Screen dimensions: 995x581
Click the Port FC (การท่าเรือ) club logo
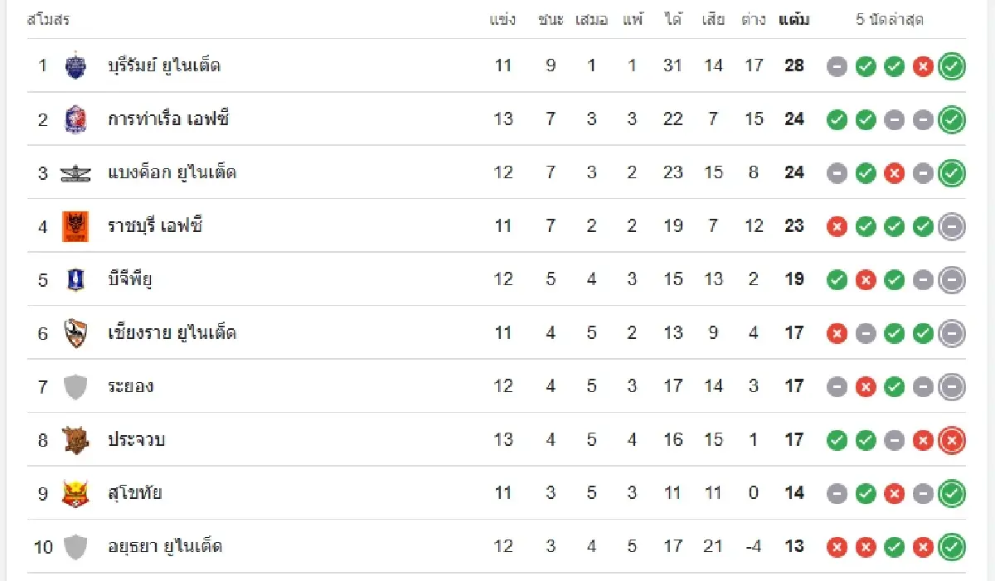(75, 119)
